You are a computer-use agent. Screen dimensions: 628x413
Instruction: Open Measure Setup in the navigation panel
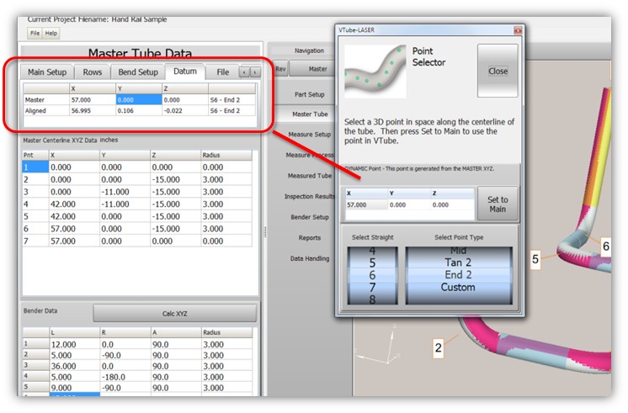tap(310, 135)
